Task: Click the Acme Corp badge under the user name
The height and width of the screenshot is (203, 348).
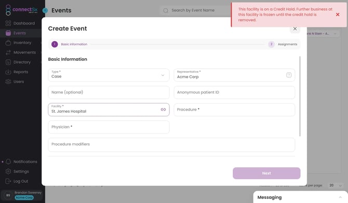Action: pos(24,197)
